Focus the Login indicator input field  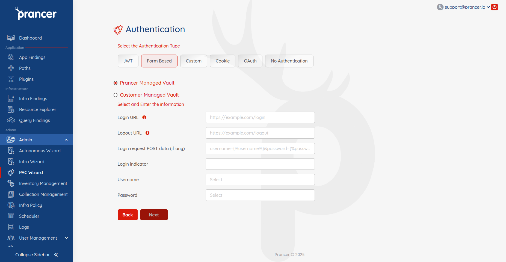pyautogui.click(x=260, y=164)
